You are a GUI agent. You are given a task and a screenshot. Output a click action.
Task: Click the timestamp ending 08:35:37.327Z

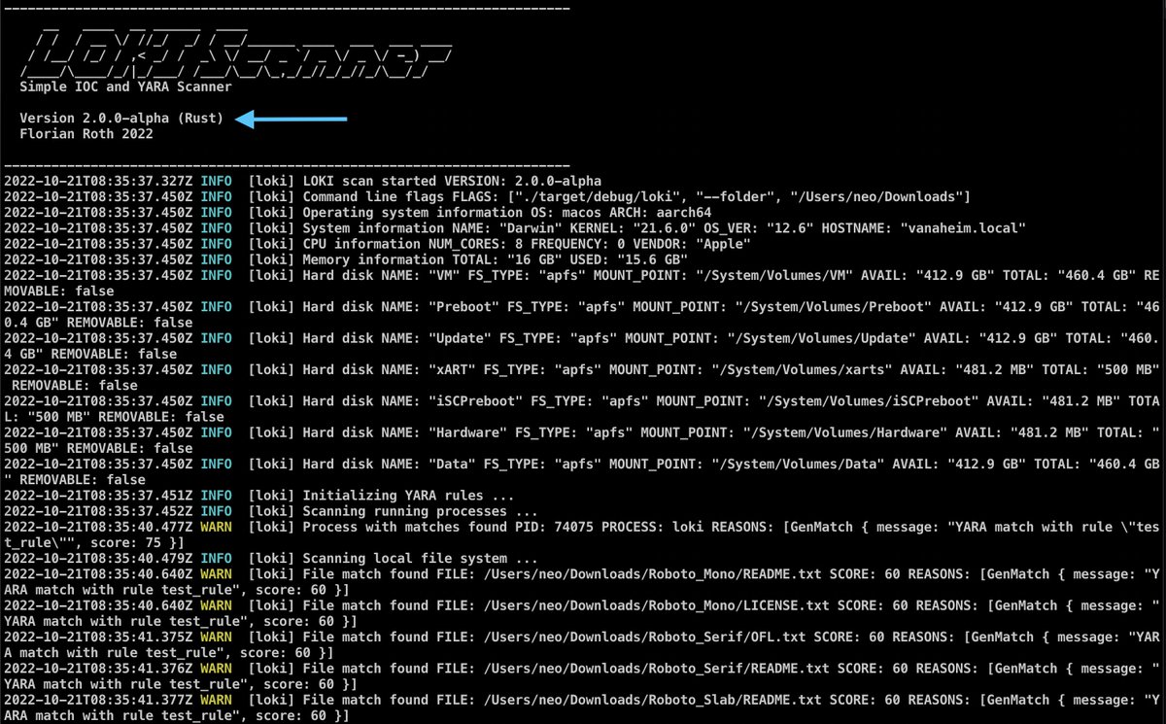click(97, 181)
